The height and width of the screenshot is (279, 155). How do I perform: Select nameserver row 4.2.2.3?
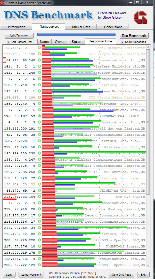click(x=74, y=122)
